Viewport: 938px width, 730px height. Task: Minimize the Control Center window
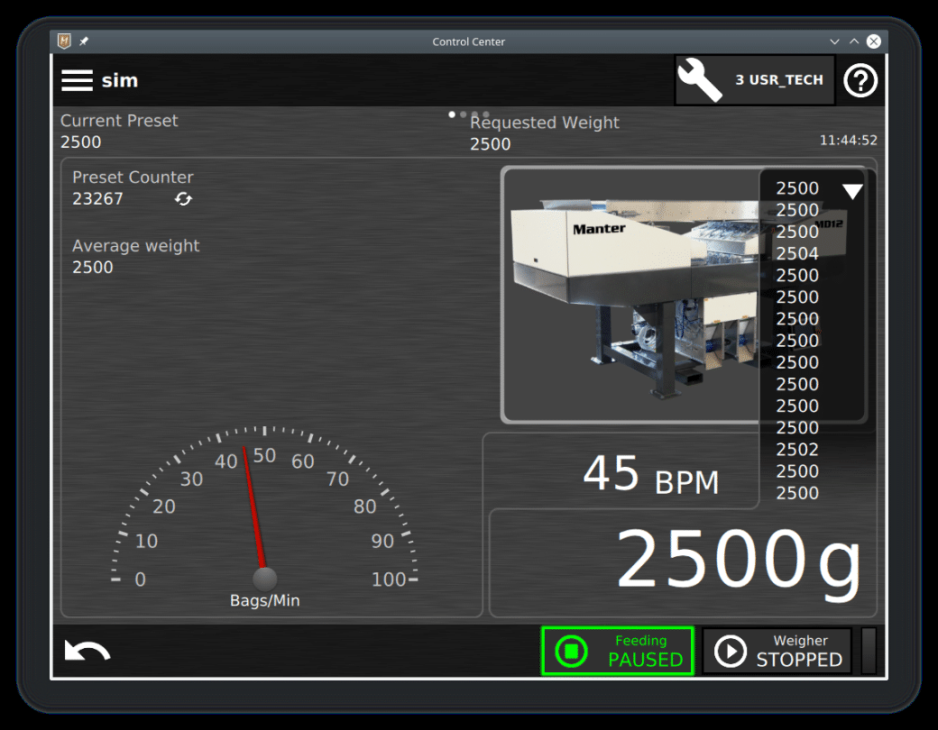pos(834,41)
